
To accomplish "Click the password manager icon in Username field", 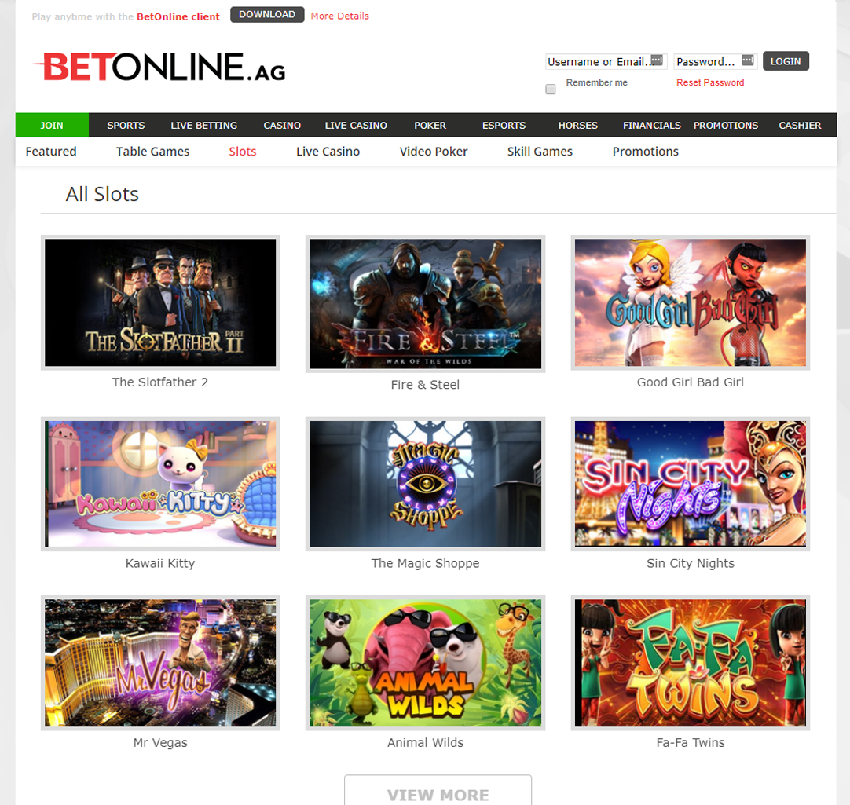I will tap(657, 60).
